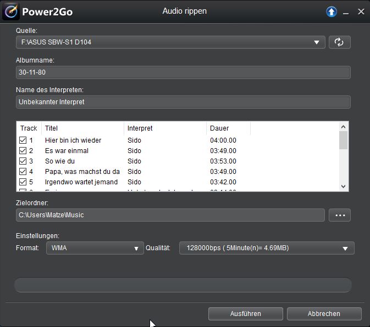
Task: Uncheck track 1 Hier bin ich wieder
Action: pyautogui.click(x=23, y=140)
